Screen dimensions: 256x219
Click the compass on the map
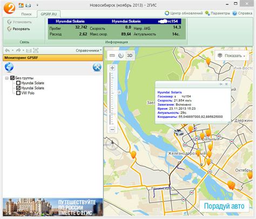(x=112, y=144)
